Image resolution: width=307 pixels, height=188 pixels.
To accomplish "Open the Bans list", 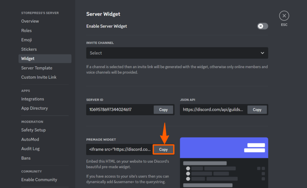I will (26, 158).
